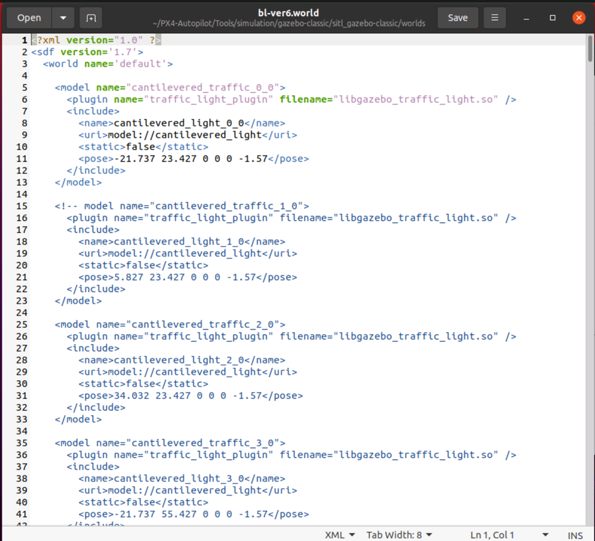
Task: Click the vertical scrollbar thumb
Action: coord(590,48)
